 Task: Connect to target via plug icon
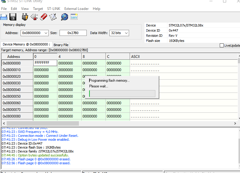[x=25, y=17]
